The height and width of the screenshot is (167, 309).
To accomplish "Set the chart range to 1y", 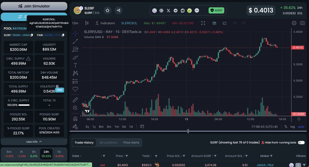I will [x=94, y=127].
